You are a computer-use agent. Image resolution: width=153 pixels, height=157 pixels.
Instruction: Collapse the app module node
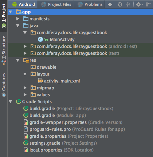11,12
